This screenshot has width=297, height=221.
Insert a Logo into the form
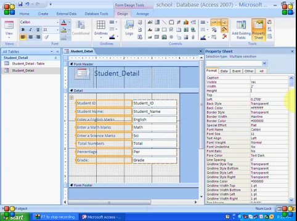pos(129,28)
